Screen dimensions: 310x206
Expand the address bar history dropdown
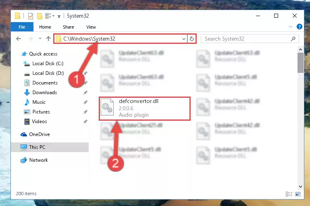184,39
